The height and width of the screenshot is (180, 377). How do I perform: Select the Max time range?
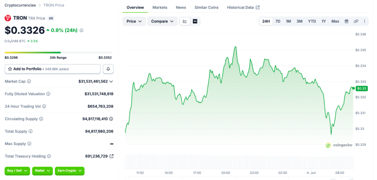(x=335, y=21)
